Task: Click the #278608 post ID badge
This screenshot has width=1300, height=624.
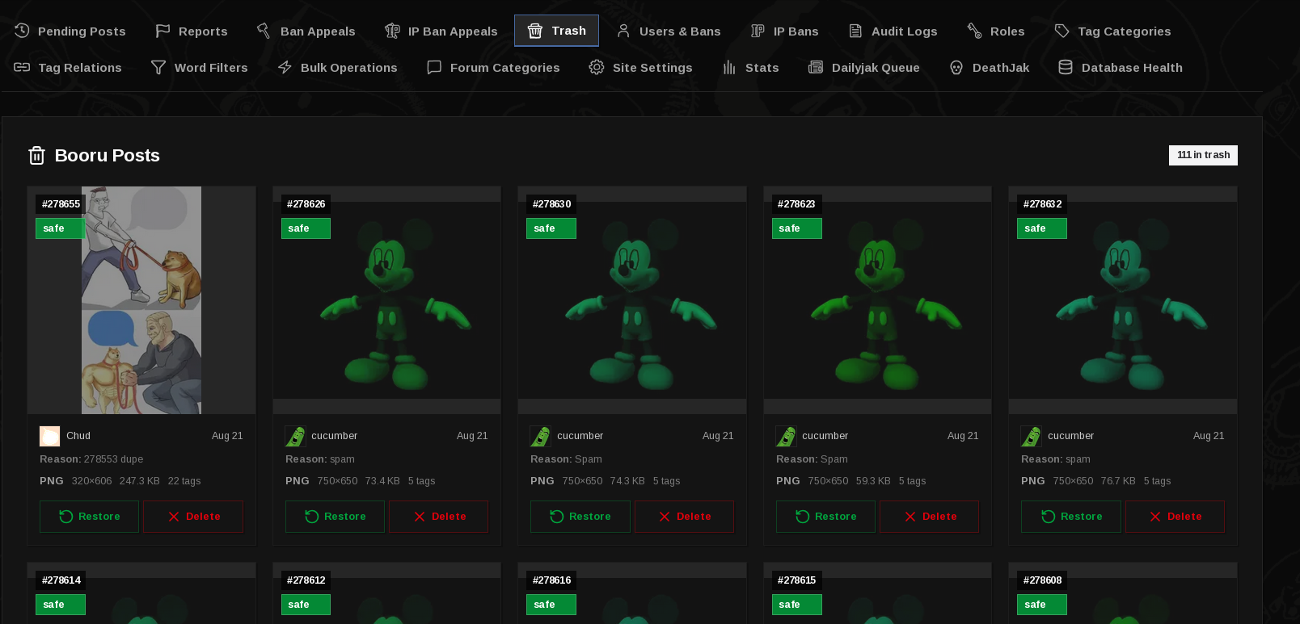Action: pyautogui.click(x=1042, y=580)
